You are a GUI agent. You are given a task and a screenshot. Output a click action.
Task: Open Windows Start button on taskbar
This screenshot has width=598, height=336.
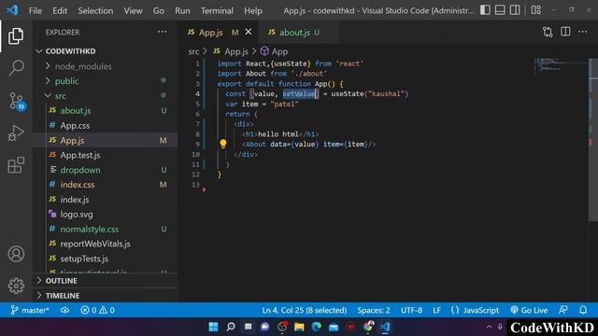pos(214,327)
